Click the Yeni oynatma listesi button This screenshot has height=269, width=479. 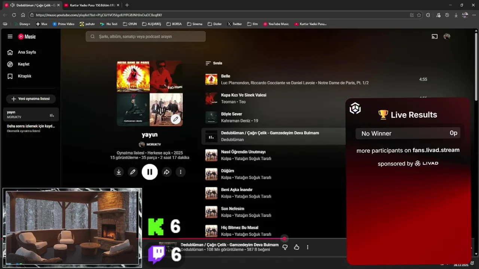(x=31, y=99)
